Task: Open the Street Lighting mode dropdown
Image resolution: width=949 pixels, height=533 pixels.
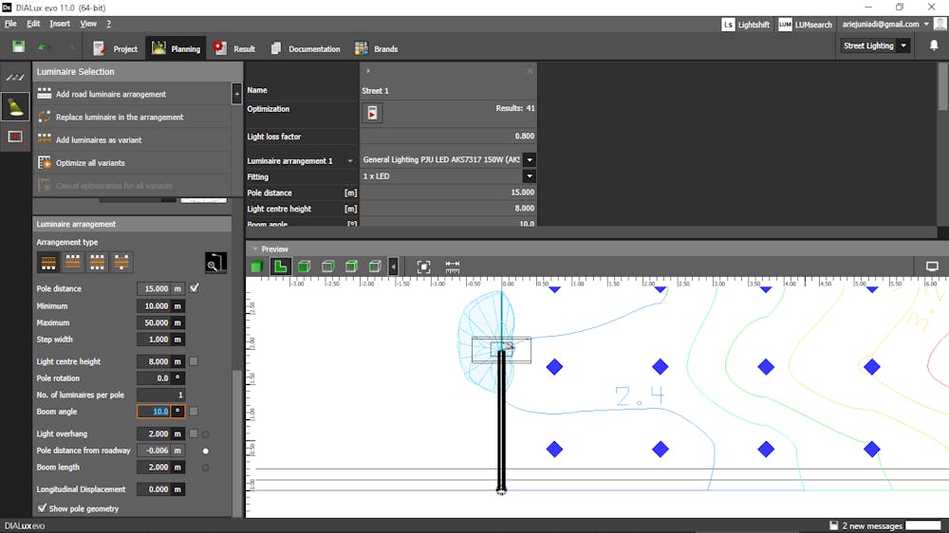Action: point(903,46)
